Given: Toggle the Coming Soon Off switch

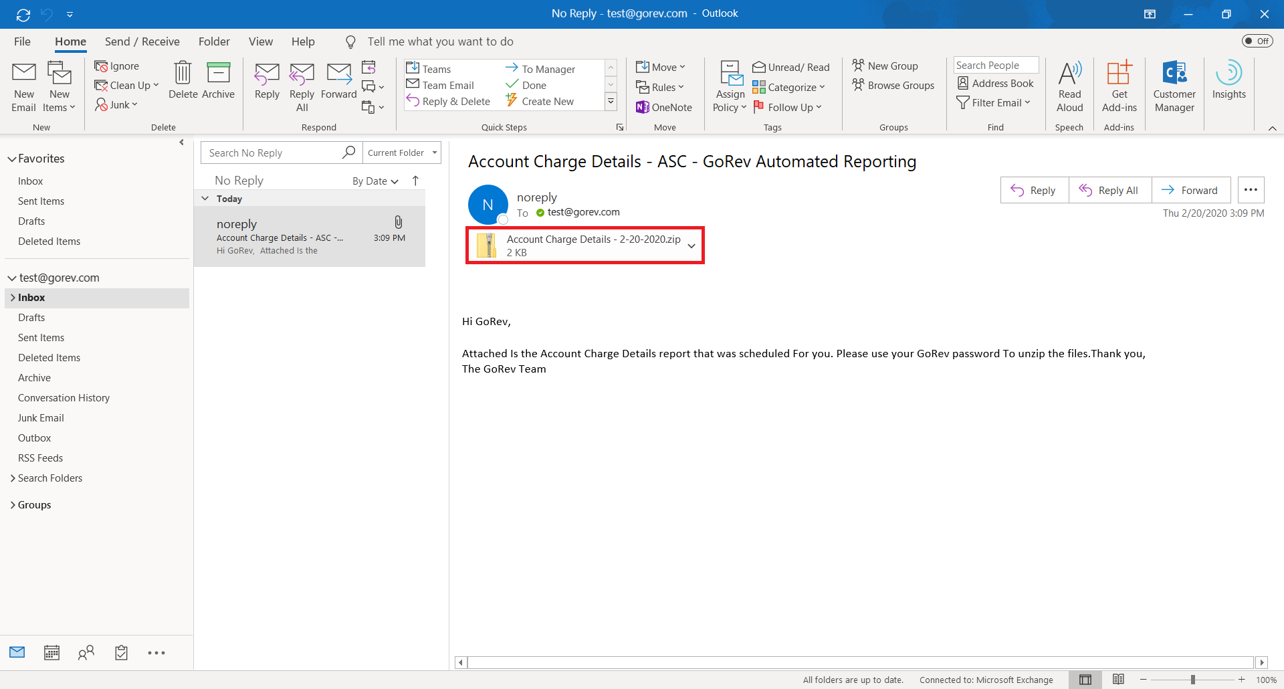Looking at the screenshot, I should coord(1257,41).
